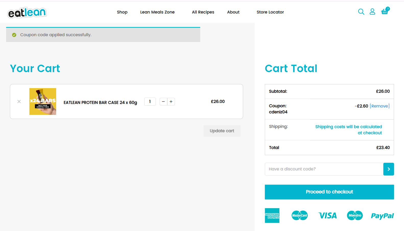Remove protein bar case with X icon
Image resolution: width=404 pixels, height=231 pixels.
click(x=19, y=101)
